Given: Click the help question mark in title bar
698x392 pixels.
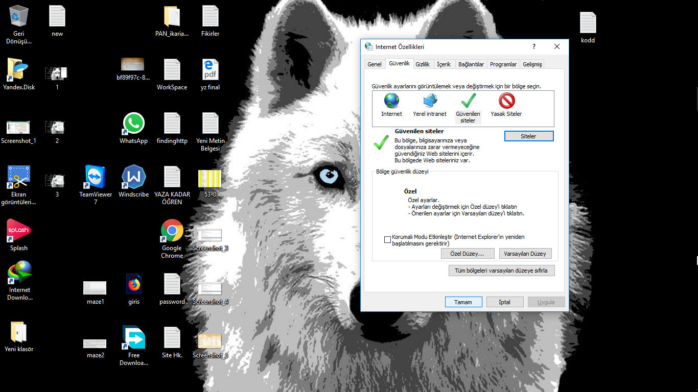Looking at the screenshot, I should coord(534,46).
